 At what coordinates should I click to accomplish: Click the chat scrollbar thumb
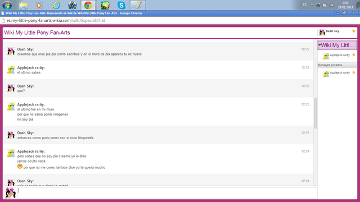316,113
